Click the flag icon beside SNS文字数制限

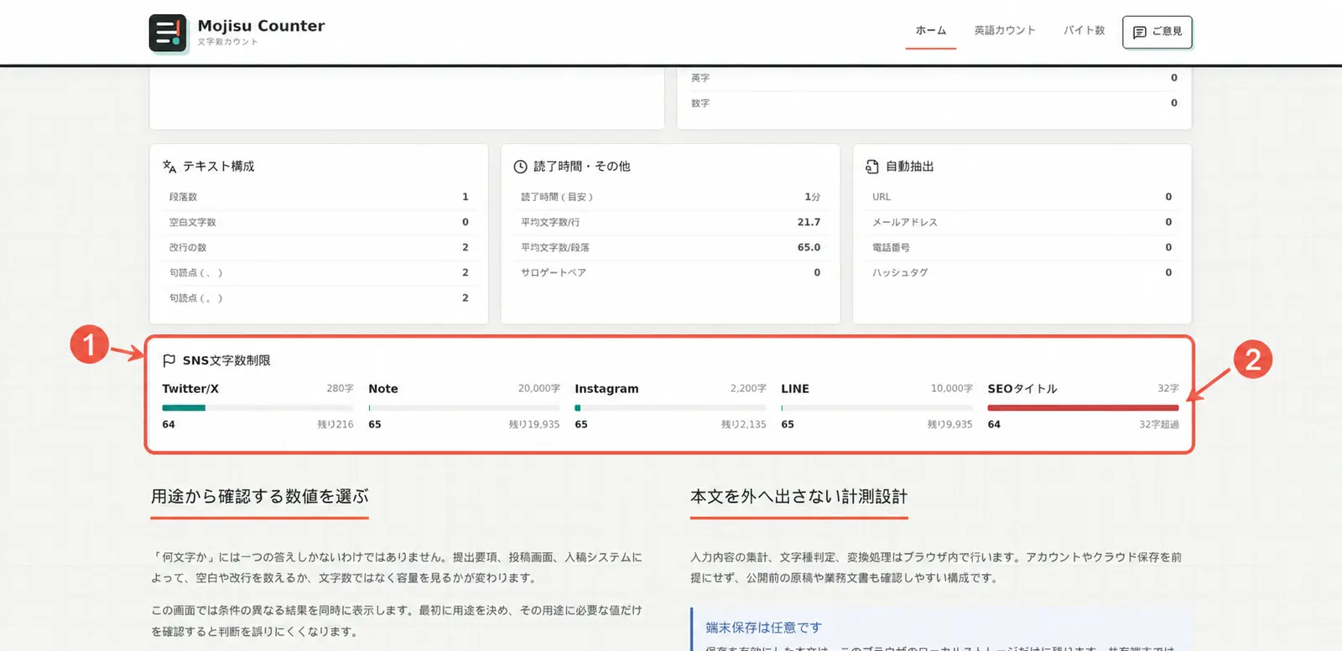pyautogui.click(x=169, y=360)
